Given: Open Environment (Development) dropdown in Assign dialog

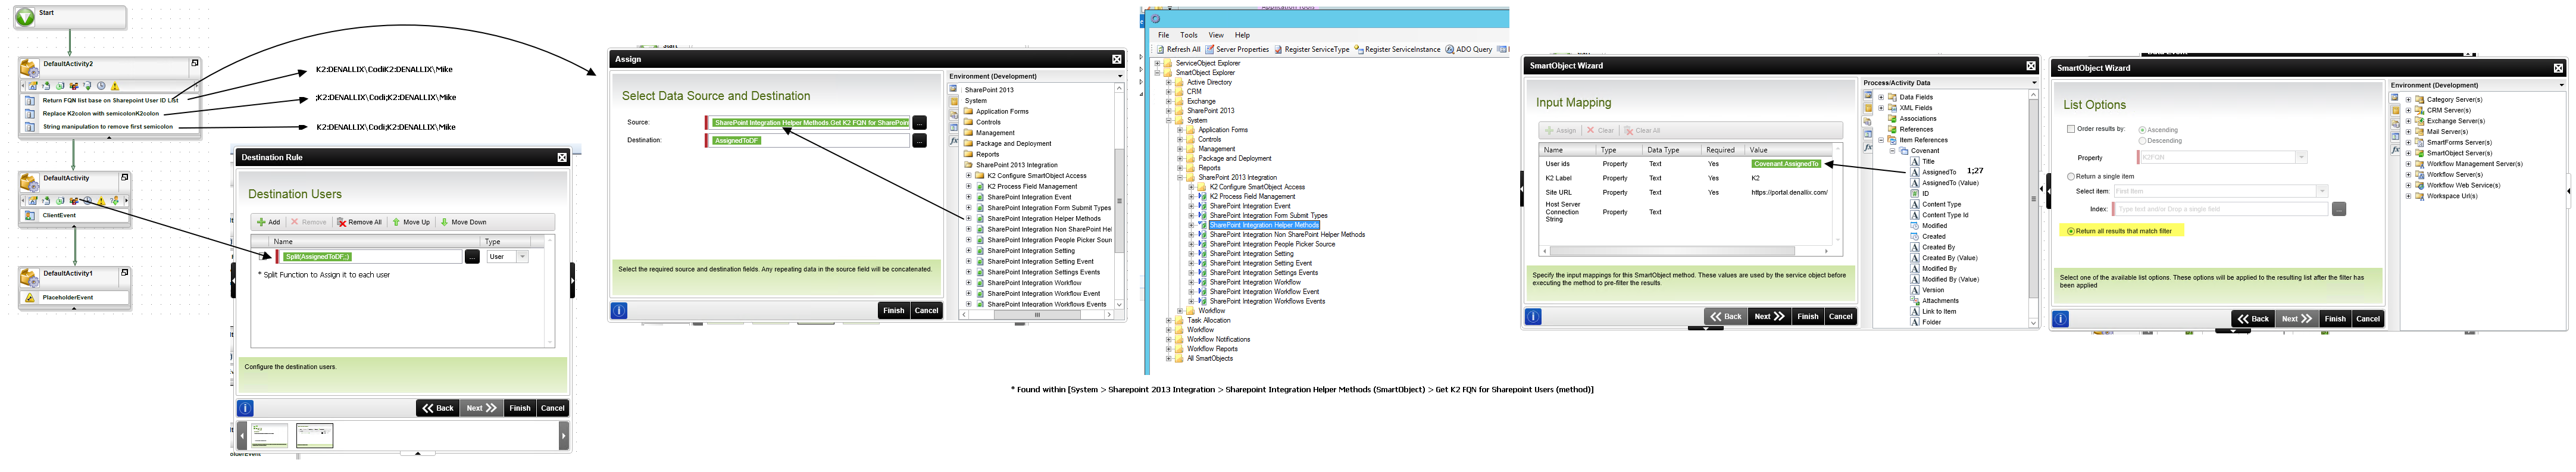Looking at the screenshot, I should 1120,76.
